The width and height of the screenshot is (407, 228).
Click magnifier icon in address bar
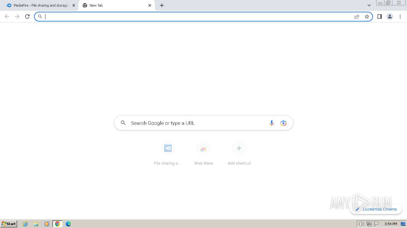point(40,16)
